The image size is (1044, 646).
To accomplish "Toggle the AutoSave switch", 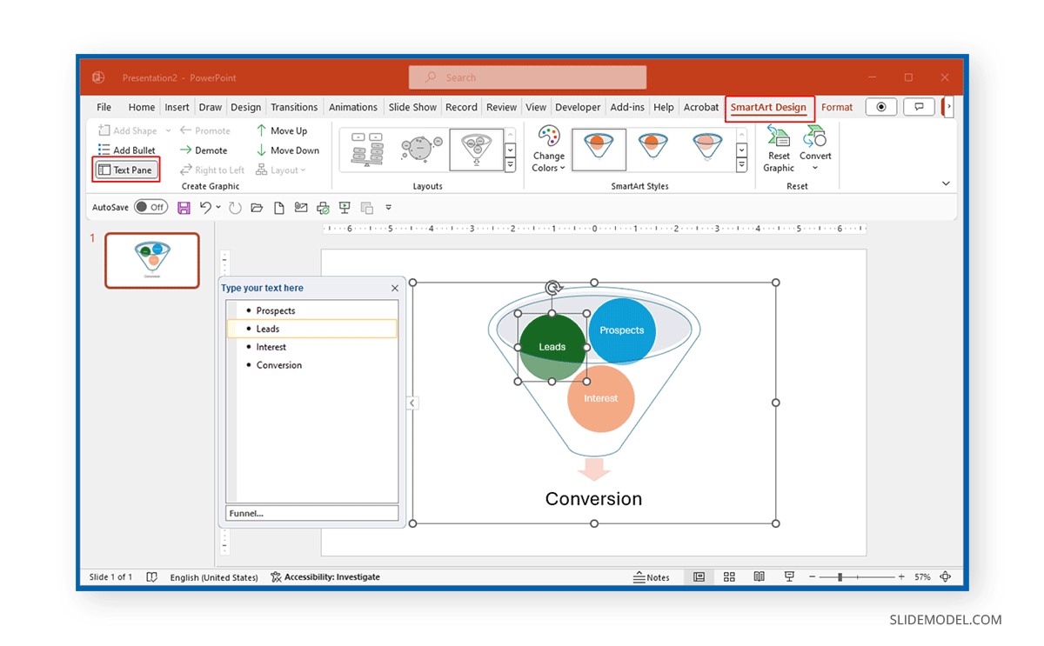I will tap(151, 207).
